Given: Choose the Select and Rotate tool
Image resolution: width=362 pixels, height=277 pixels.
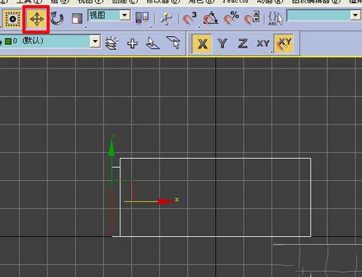Looking at the screenshot, I should click(x=57, y=18).
